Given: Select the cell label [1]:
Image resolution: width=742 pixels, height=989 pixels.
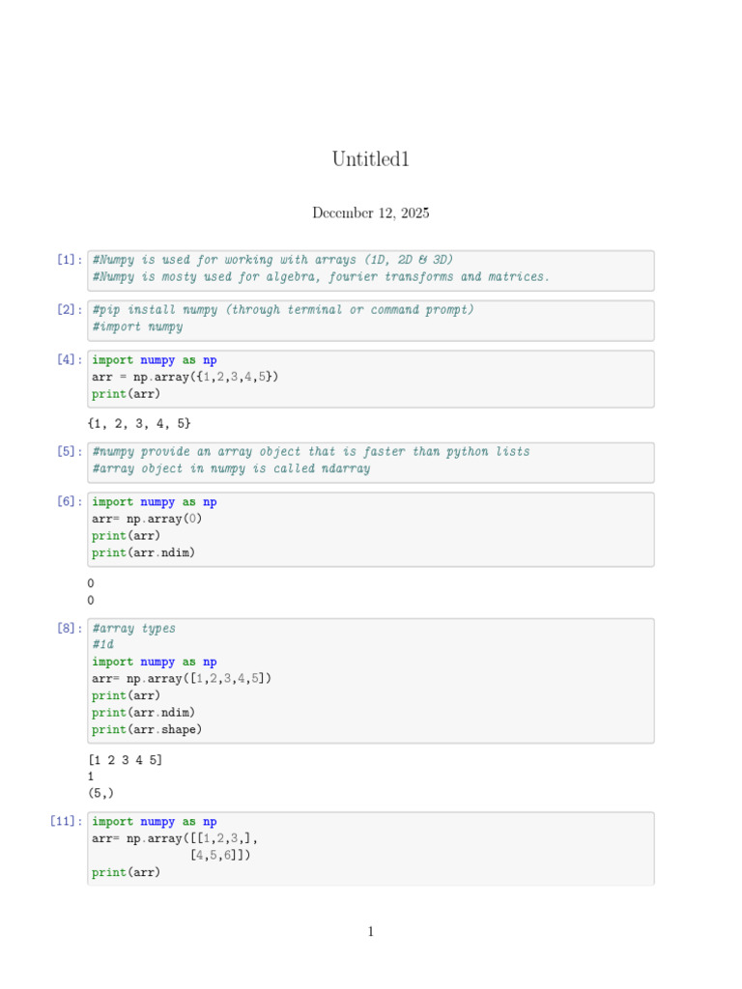Looking at the screenshot, I should point(70,259).
